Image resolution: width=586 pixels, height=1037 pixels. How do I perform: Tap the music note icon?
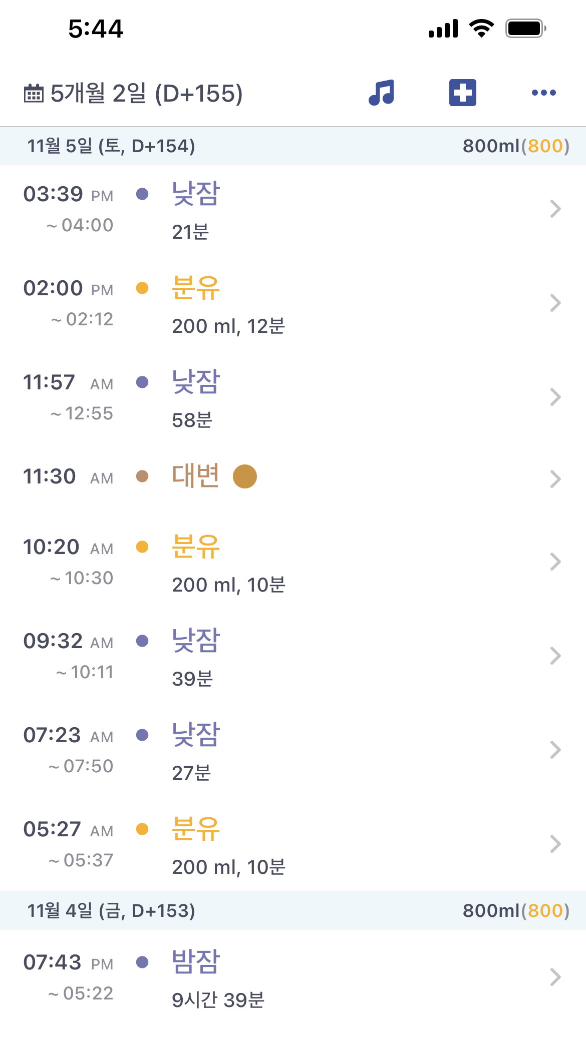(x=382, y=93)
